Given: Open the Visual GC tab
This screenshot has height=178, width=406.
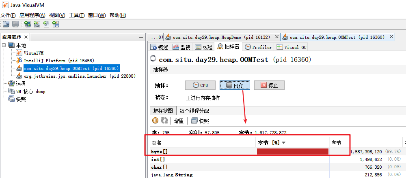Looking at the screenshot, I should point(291,47).
